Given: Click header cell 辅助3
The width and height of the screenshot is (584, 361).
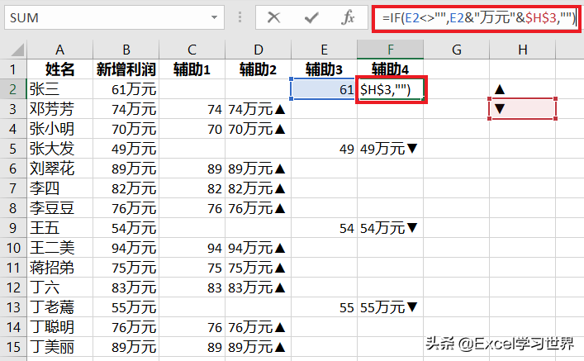Looking at the screenshot, I should tap(324, 69).
